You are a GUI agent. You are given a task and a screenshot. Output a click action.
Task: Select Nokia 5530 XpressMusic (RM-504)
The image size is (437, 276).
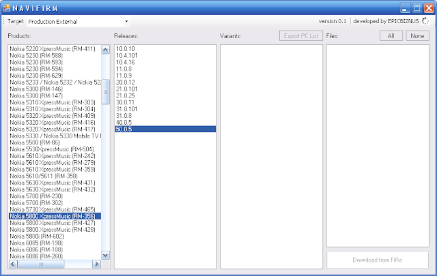pyautogui.click(x=55, y=149)
